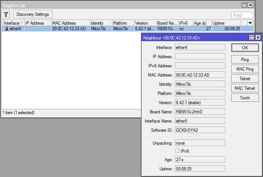Click the MAC Address field in the dialog

click(200, 75)
